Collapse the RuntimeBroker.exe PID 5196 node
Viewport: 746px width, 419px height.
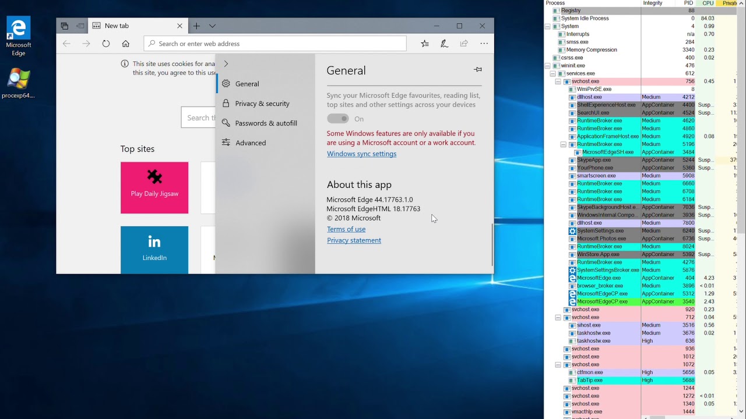point(563,144)
